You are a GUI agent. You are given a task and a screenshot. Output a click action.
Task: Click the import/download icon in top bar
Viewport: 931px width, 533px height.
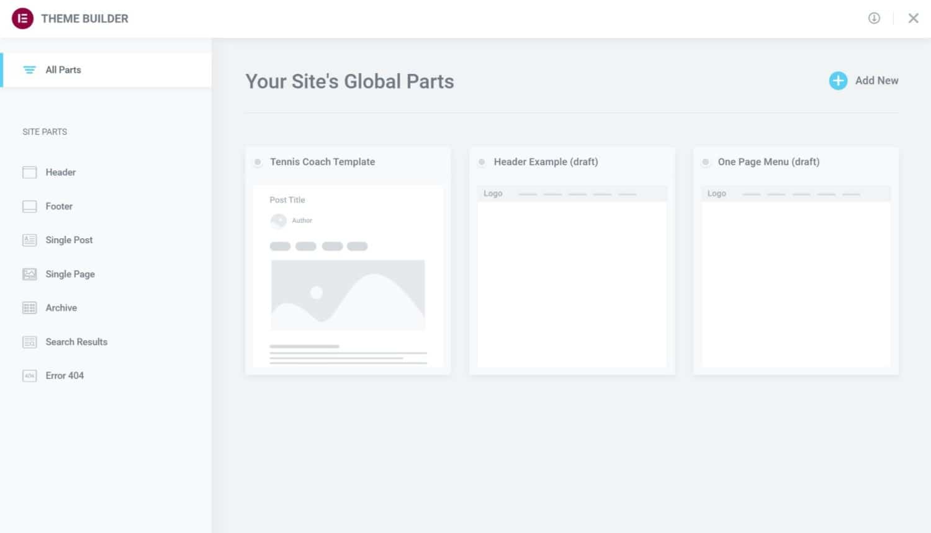point(874,18)
